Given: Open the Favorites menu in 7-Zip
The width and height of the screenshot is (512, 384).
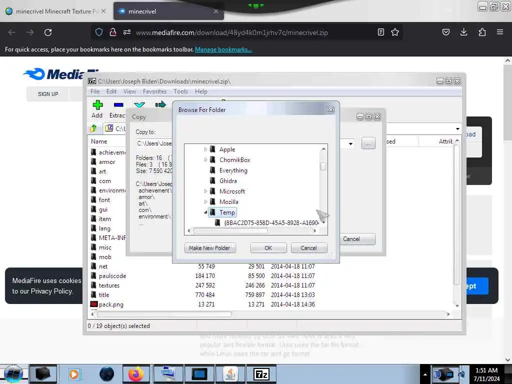Looking at the screenshot, I should click(154, 91).
